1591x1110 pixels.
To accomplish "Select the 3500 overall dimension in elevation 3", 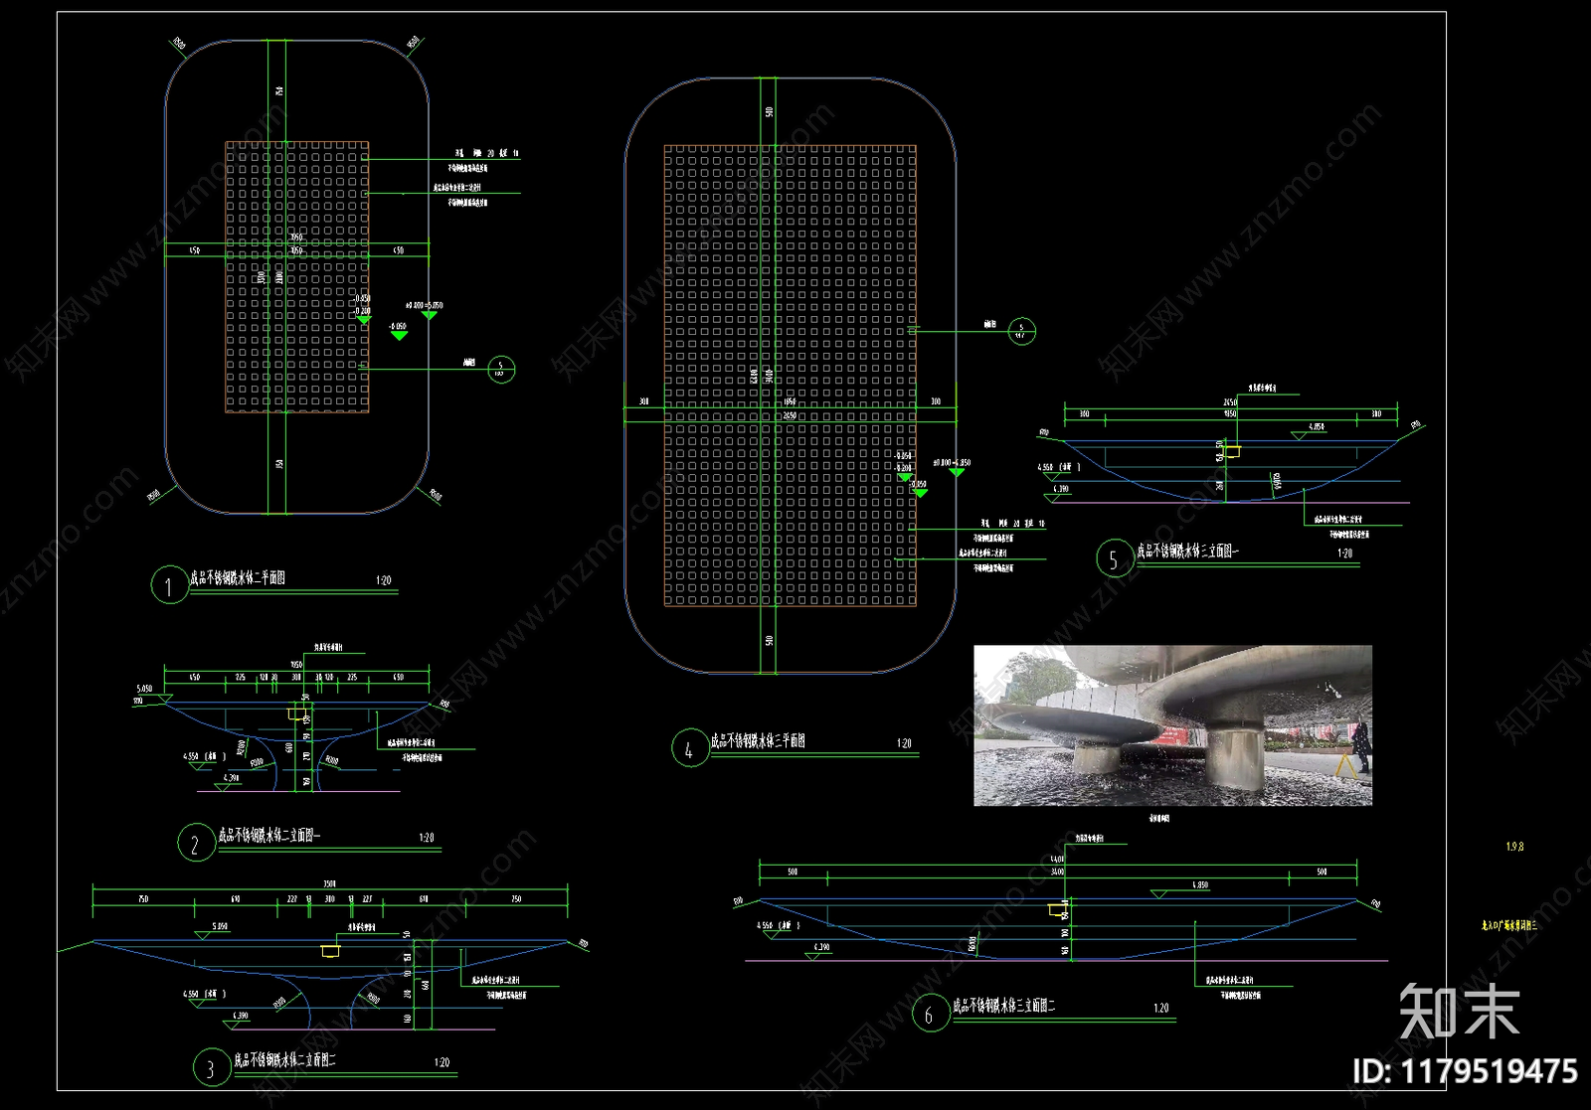I will [x=330, y=883].
